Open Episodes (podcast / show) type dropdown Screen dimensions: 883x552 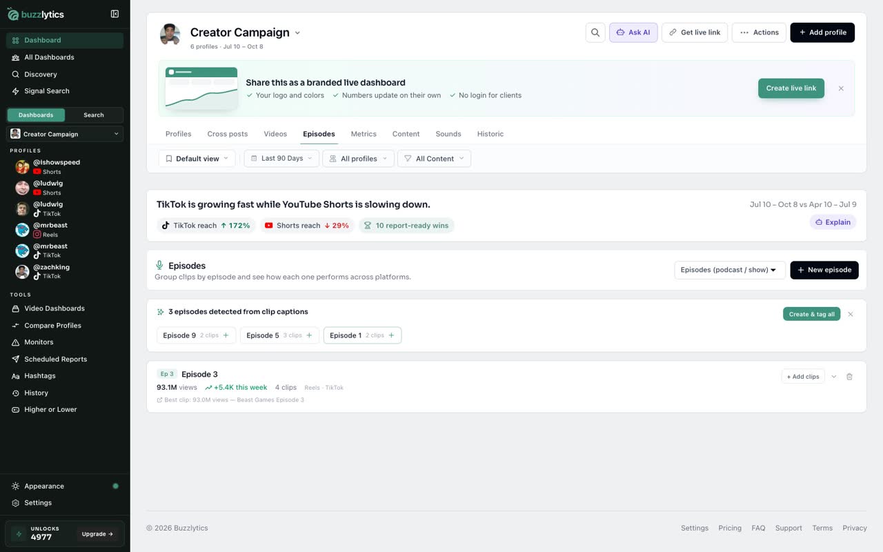point(729,270)
